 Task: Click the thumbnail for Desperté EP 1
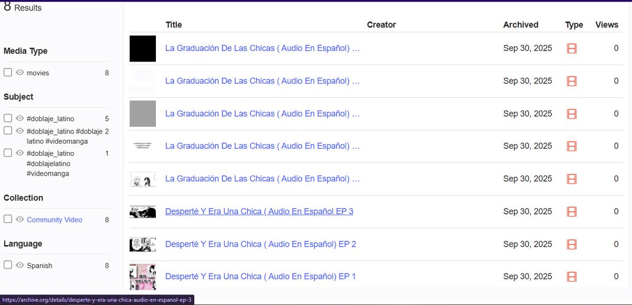tap(142, 276)
